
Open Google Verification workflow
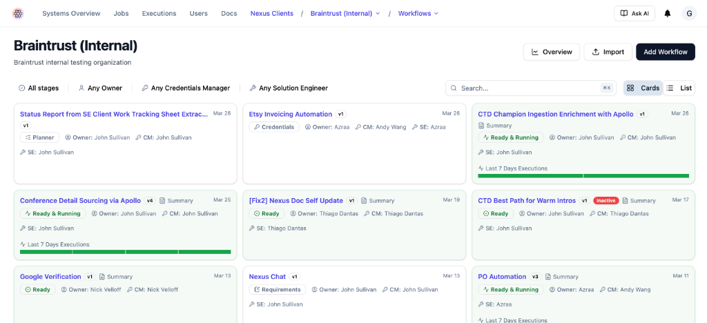click(50, 277)
